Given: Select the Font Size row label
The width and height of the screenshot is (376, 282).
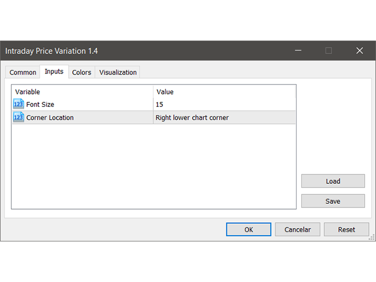Looking at the screenshot, I should (x=41, y=105).
